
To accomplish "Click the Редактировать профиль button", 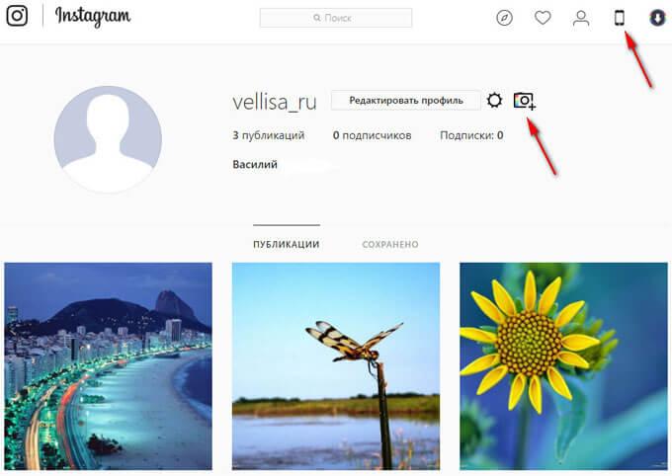I will pyautogui.click(x=406, y=101).
